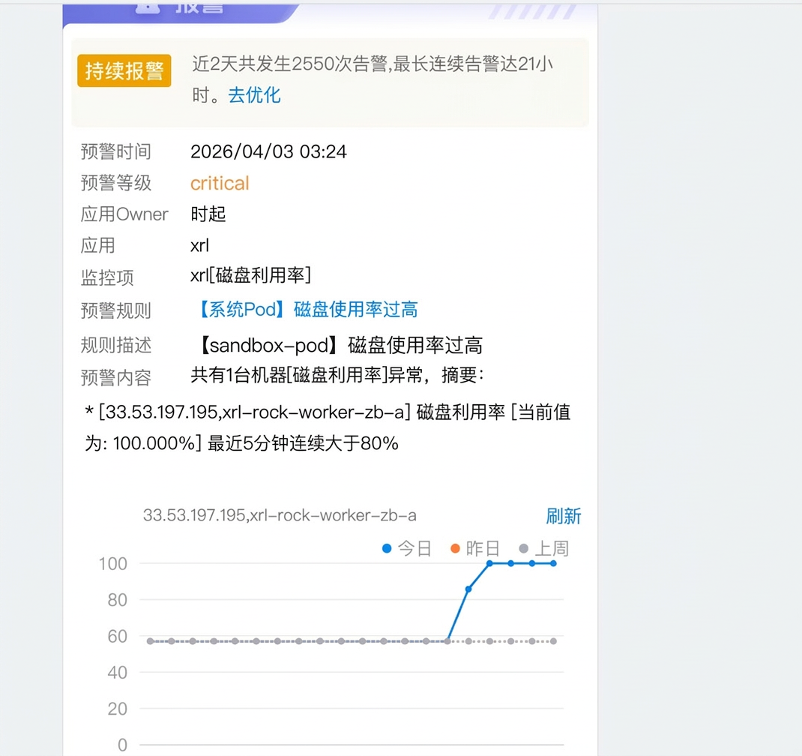The image size is (802, 756).
Task: Open the 去优化 link
Action: tap(254, 95)
